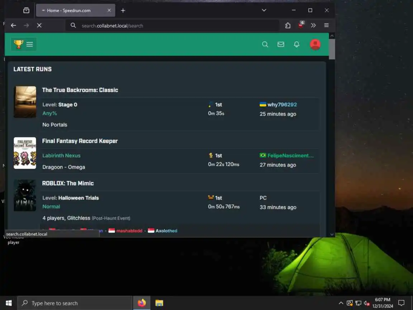Open the Any% category link
The width and height of the screenshot is (413, 310).
[49, 113]
